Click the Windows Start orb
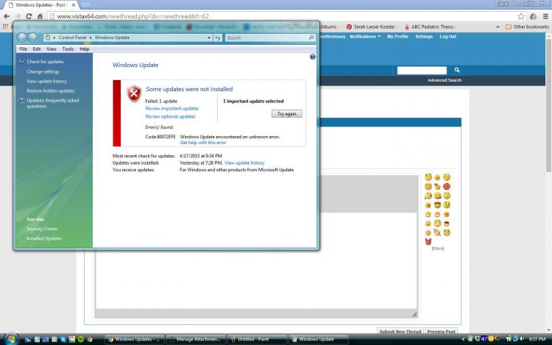 click(11, 339)
